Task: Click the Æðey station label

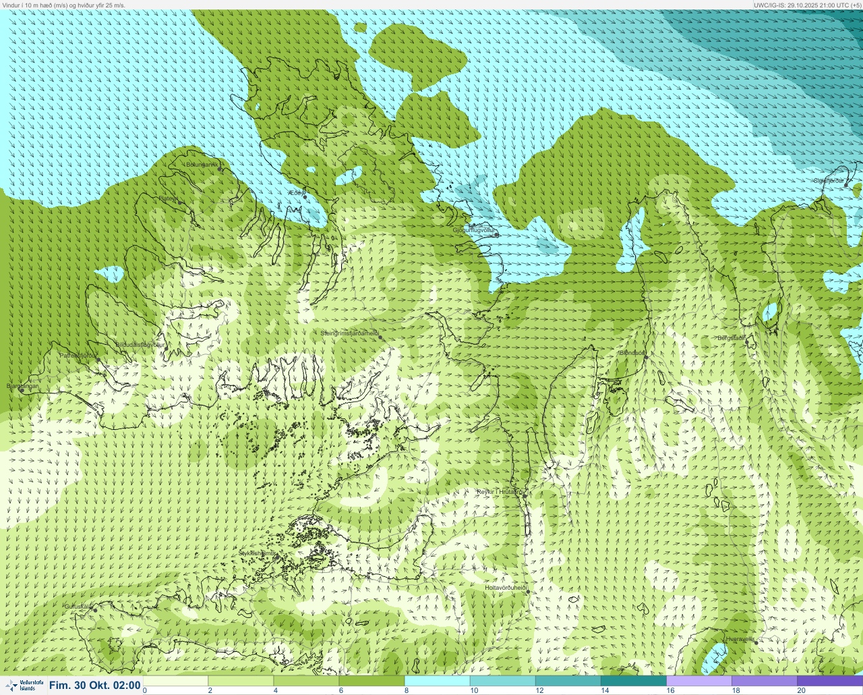Action: click(296, 193)
